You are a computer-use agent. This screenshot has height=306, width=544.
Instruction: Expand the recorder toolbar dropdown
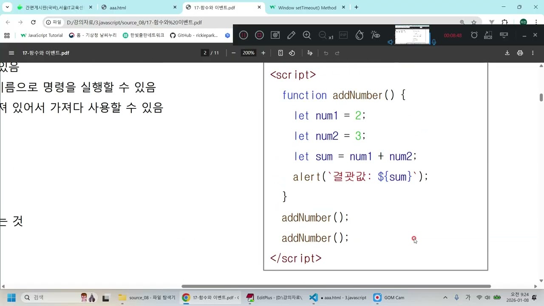[x=504, y=35]
